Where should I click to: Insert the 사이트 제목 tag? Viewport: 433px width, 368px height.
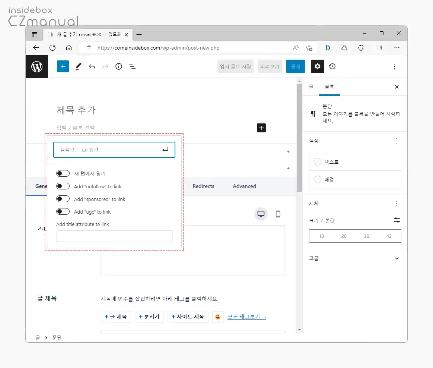188,317
